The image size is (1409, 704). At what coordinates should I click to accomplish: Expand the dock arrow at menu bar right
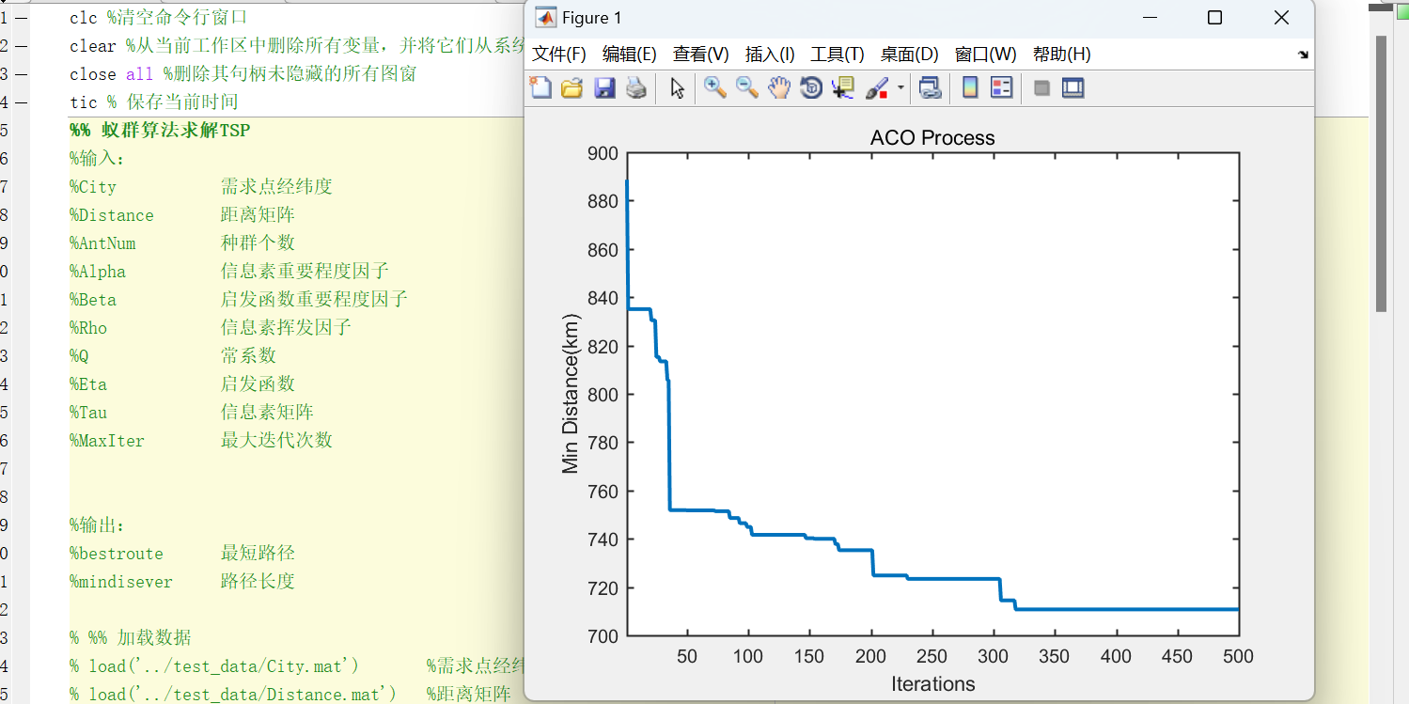(x=1303, y=55)
